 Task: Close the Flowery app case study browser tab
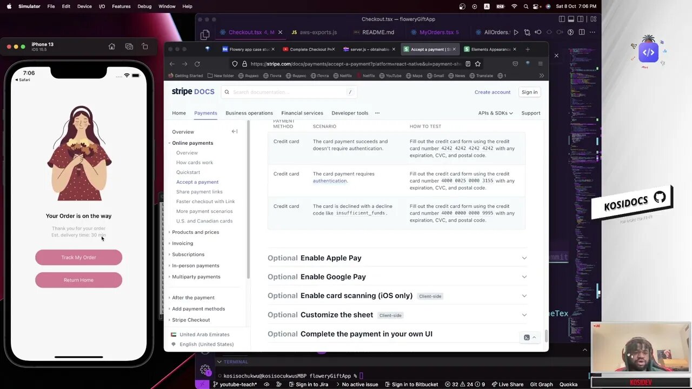click(273, 49)
